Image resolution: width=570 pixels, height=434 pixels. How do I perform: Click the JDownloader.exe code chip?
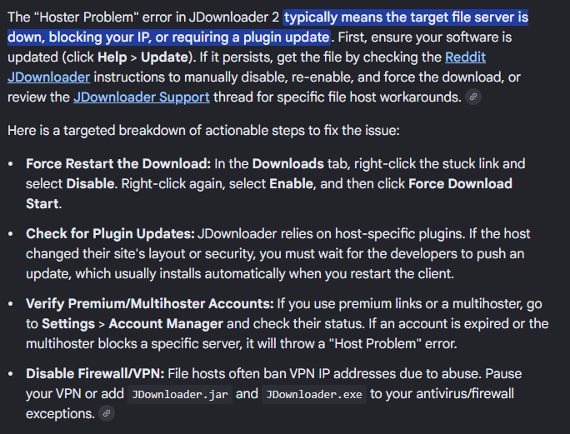[x=314, y=394]
